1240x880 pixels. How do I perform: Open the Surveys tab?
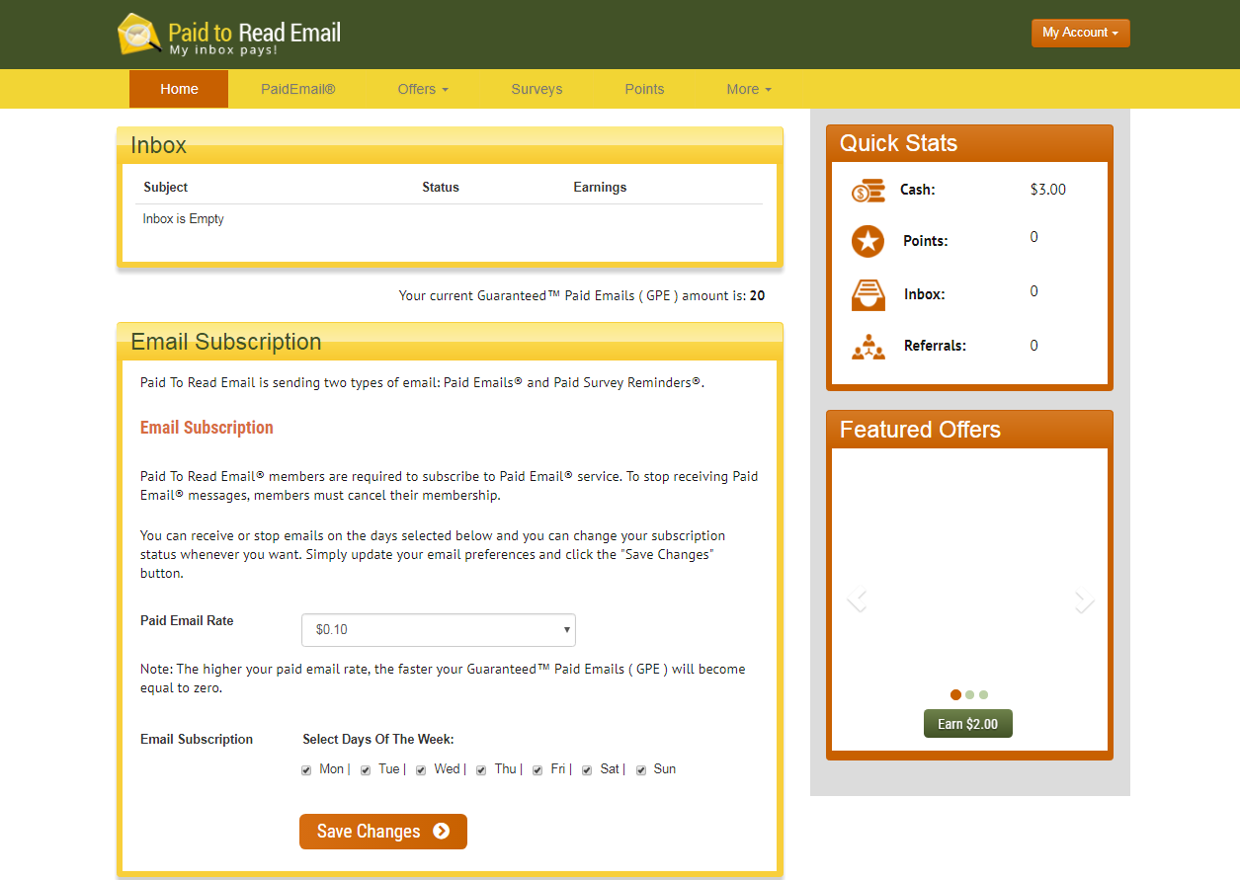pos(537,89)
